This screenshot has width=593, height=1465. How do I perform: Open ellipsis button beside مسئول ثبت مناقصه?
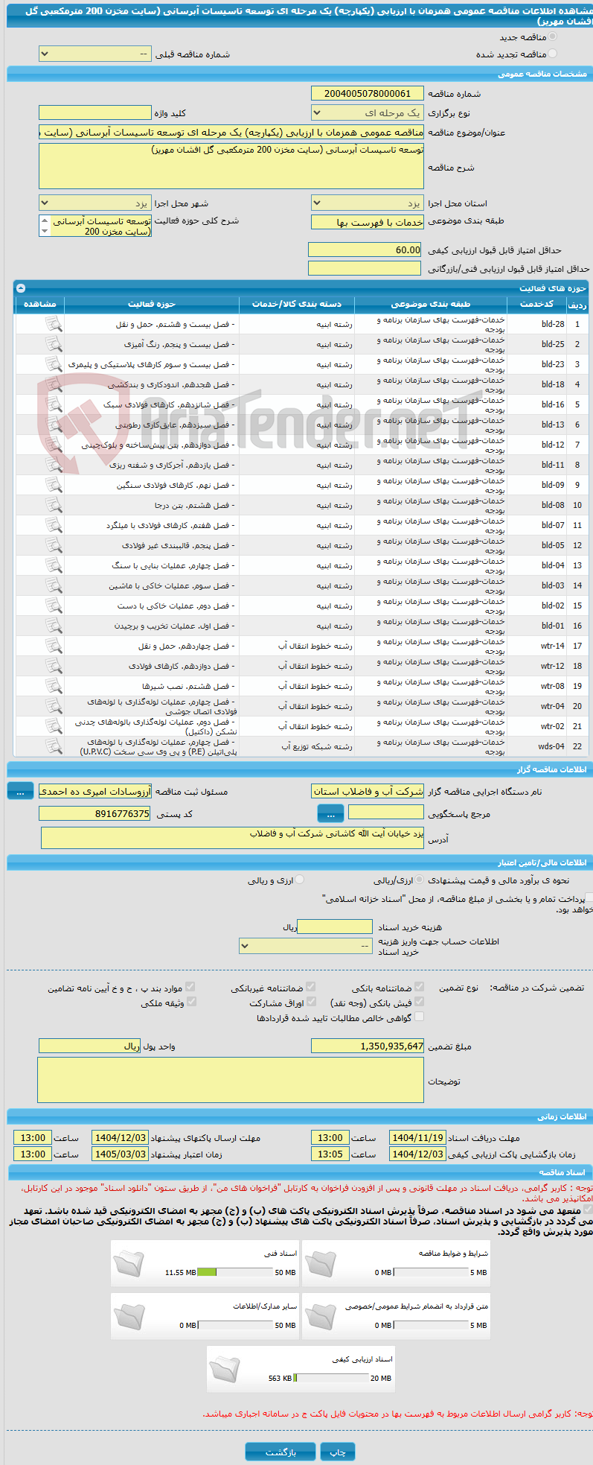(x=20, y=792)
